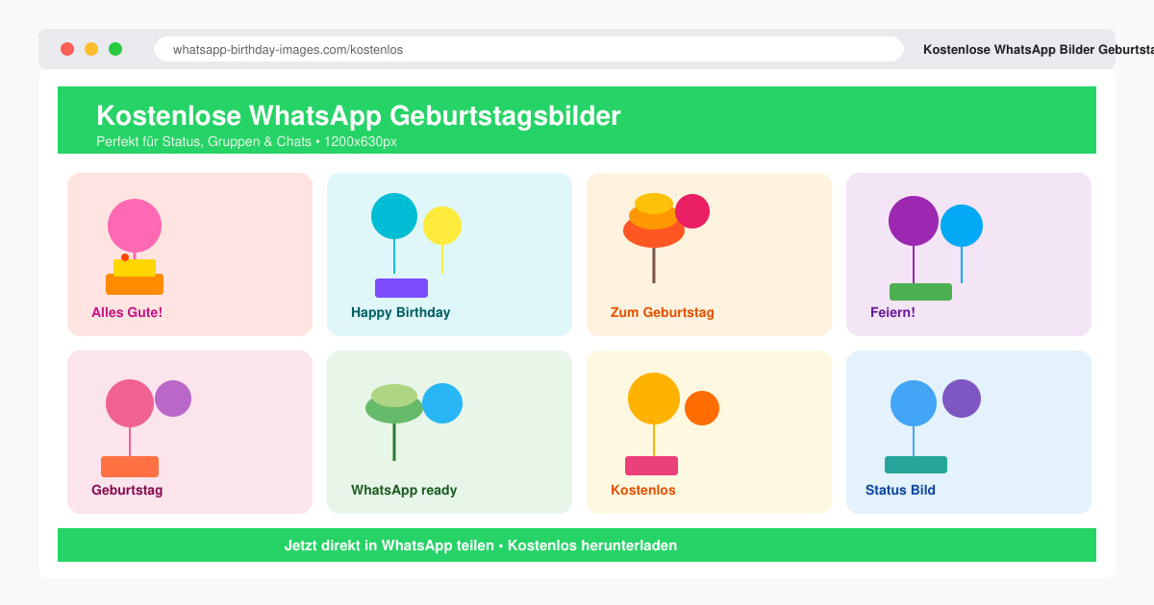
Task: Focus the browser address bar URL field
Action: 529,49
